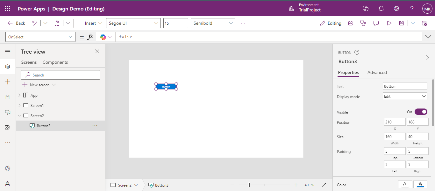Open the Display mode dropdown
The width and height of the screenshot is (435, 191).
coord(405,96)
